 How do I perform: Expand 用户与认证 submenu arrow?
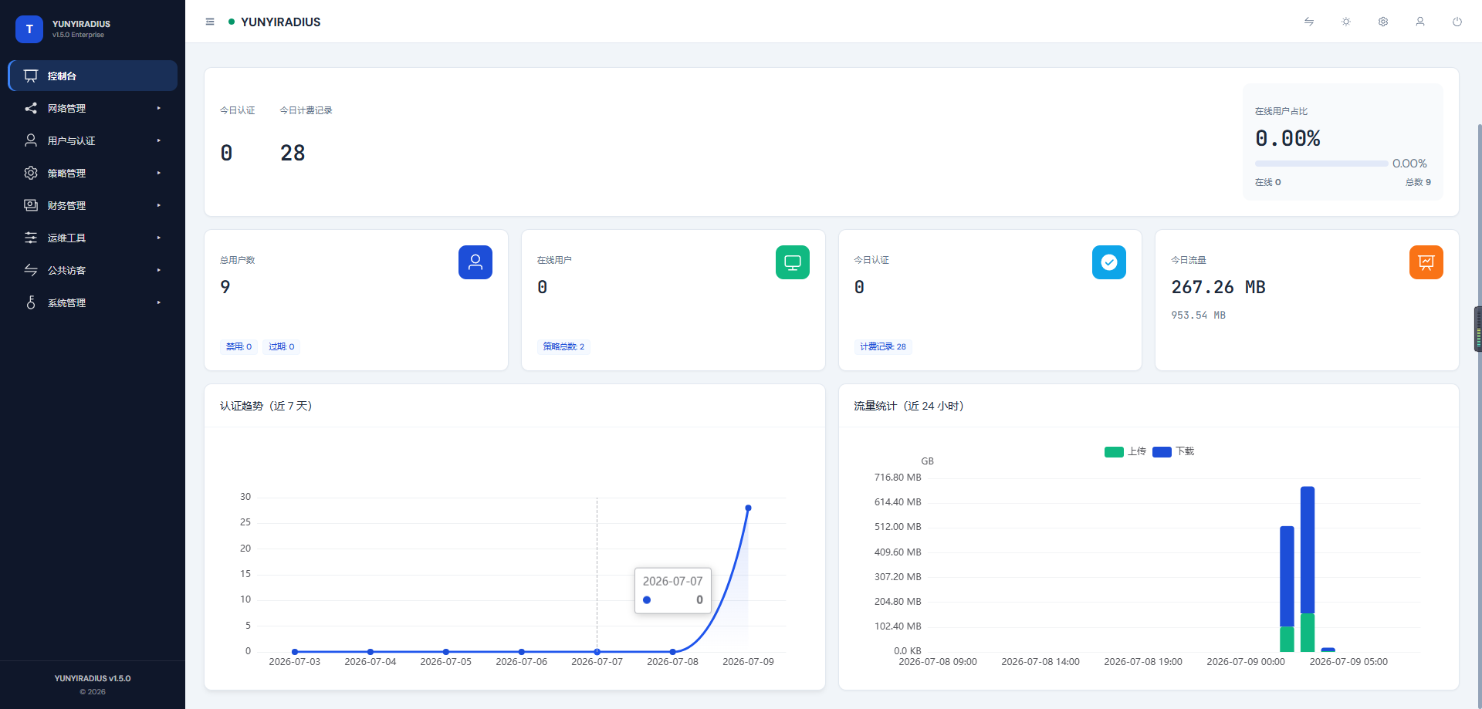point(159,140)
